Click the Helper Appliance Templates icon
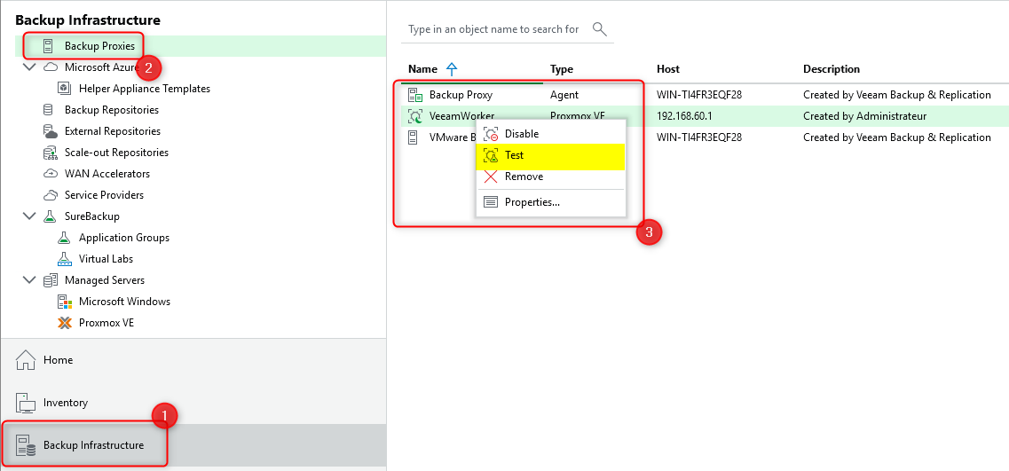1009x471 pixels. pos(64,89)
